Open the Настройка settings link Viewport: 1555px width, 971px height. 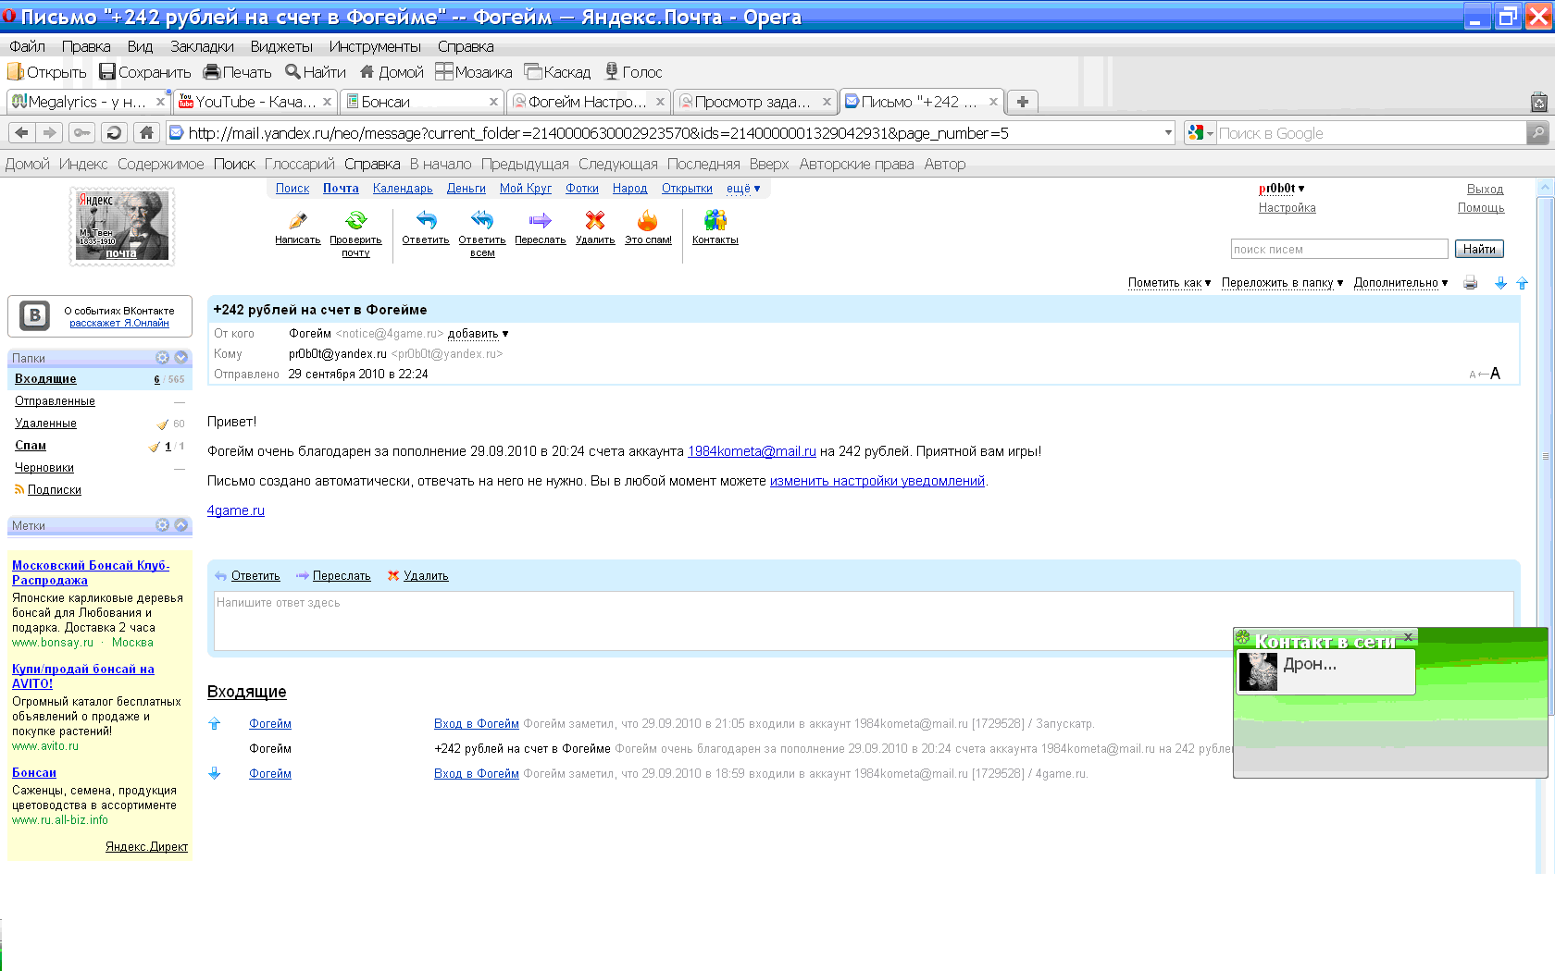1287,208
